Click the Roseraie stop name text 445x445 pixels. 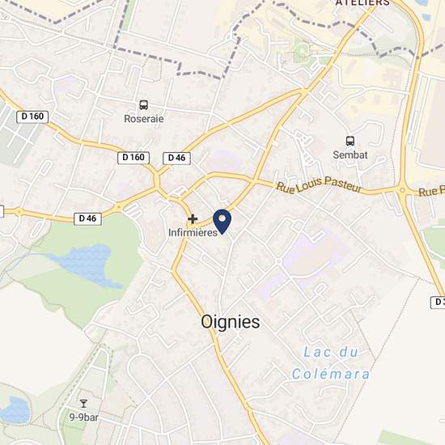click(x=144, y=119)
